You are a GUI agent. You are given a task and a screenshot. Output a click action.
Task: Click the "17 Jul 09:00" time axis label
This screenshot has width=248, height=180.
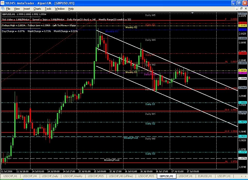(x=193, y=171)
